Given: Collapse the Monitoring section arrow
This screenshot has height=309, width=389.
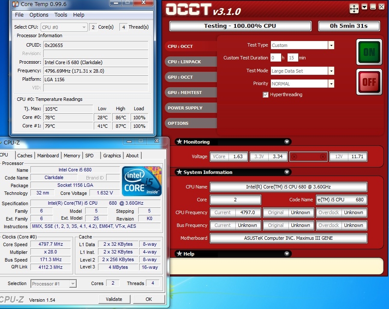Looking at the screenshot, I should point(287,142).
